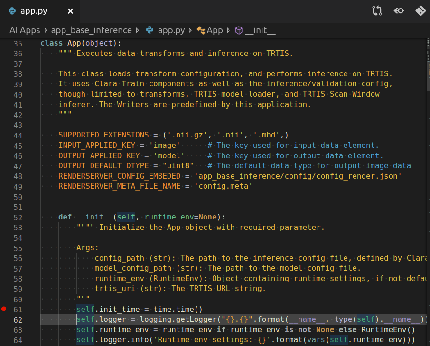Click the previous revision arrow icon

tap(399, 11)
